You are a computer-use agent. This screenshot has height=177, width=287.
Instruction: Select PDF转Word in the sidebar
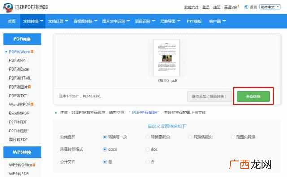pyautogui.click(x=20, y=52)
